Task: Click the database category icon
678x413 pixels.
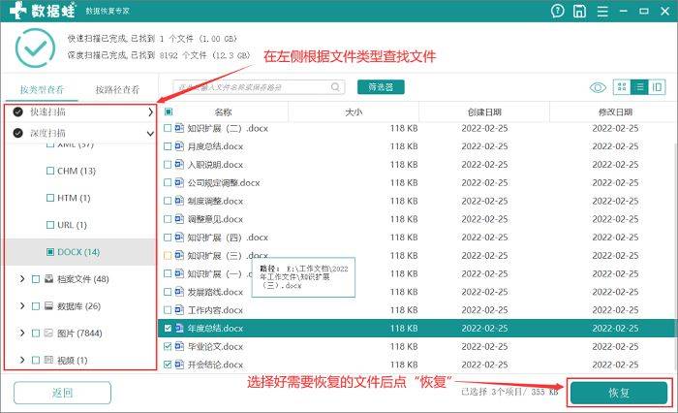Action: [48, 306]
